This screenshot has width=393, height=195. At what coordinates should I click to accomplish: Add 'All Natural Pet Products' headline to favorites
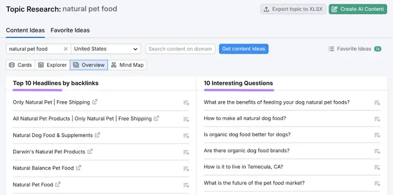coord(186,120)
